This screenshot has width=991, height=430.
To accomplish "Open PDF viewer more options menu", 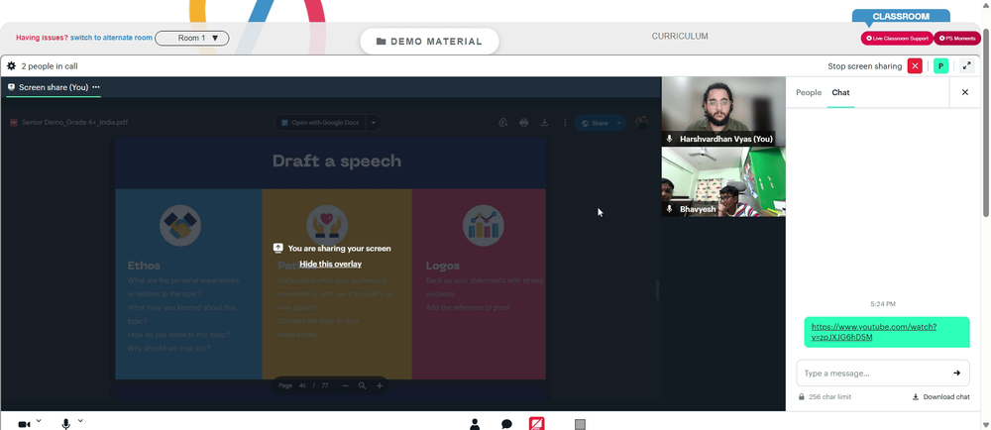I will pyautogui.click(x=565, y=123).
